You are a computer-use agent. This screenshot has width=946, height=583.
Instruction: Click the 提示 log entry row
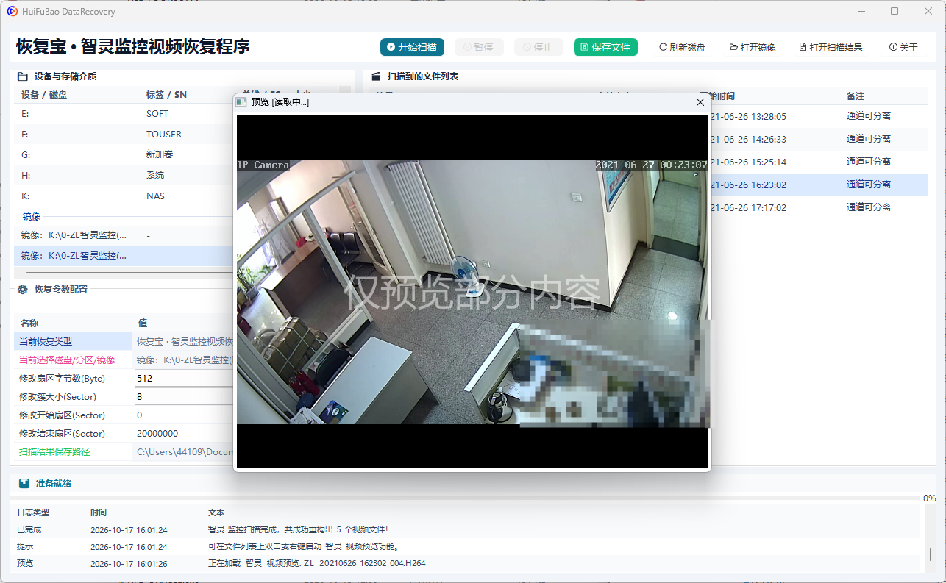[467, 546]
